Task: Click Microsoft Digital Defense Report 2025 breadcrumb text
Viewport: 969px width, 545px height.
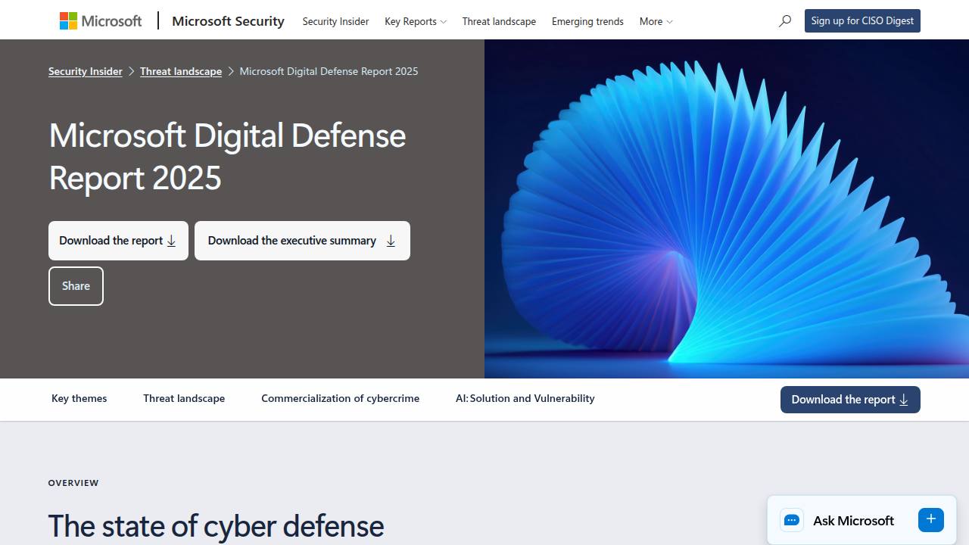Action: coord(329,71)
